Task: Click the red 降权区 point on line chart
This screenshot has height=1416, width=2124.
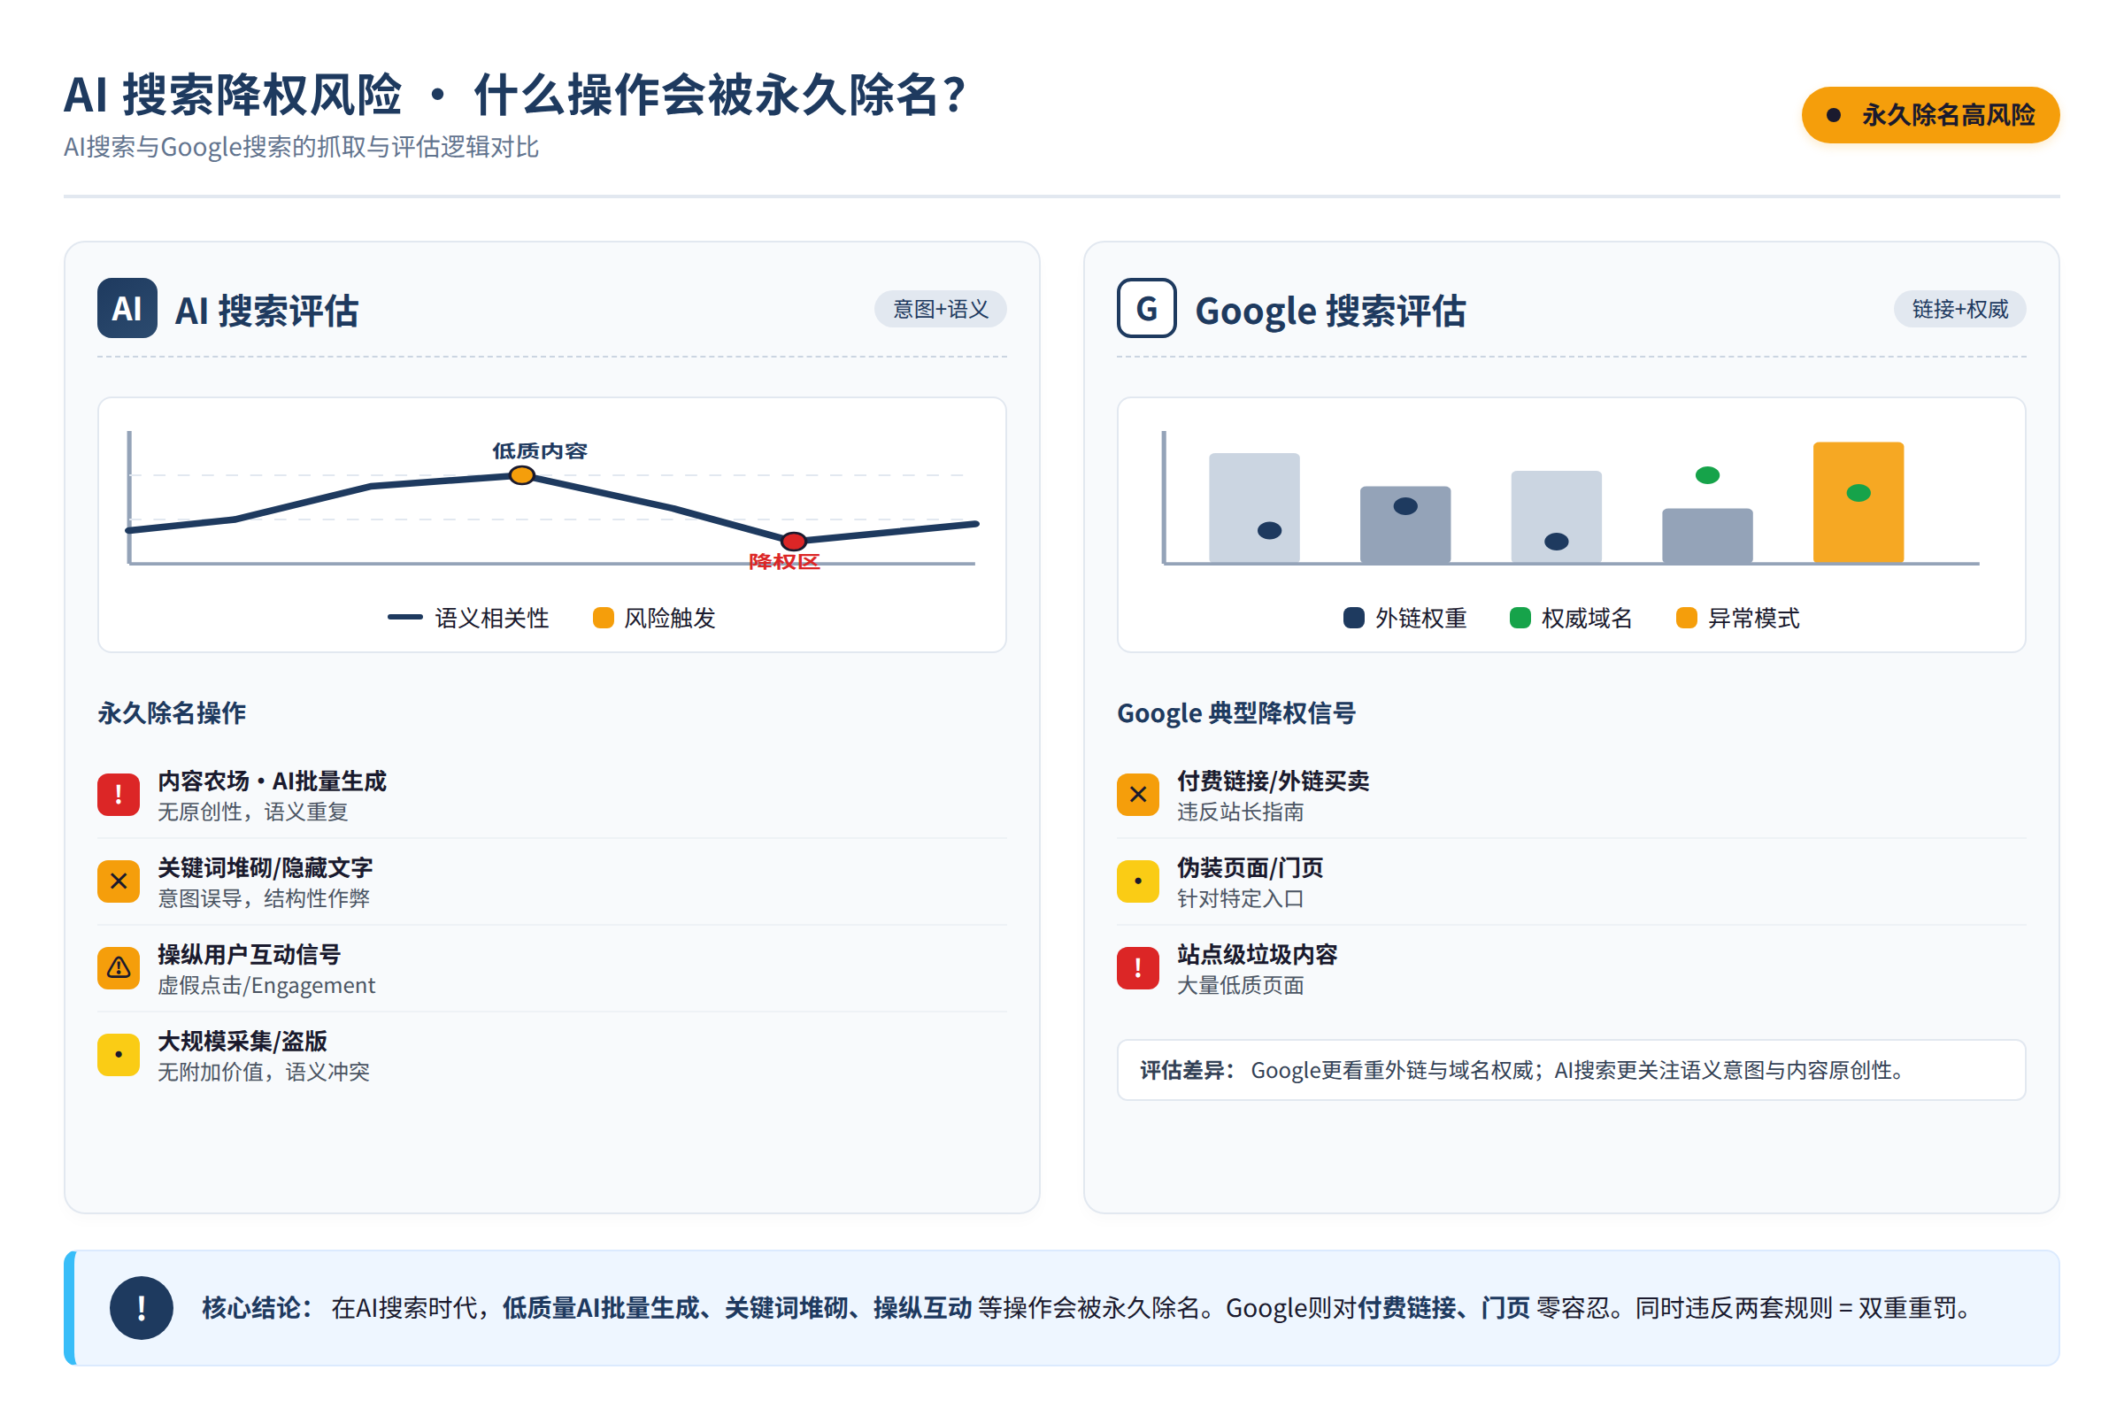Action: click(794, 542)
